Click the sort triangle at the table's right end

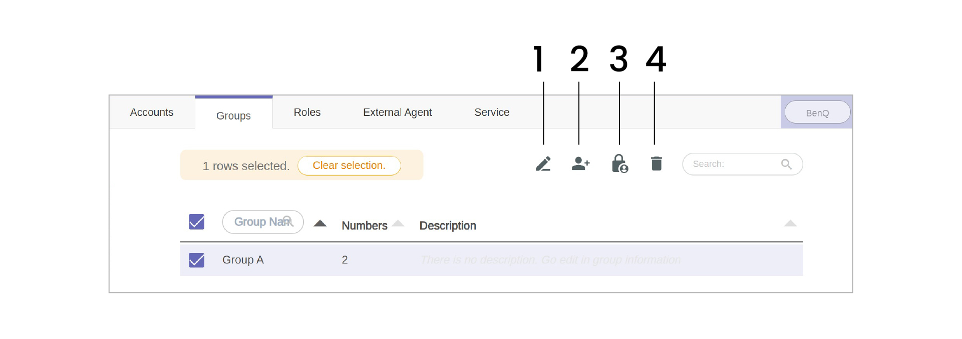pyautogui.click(x=790, y=223)
